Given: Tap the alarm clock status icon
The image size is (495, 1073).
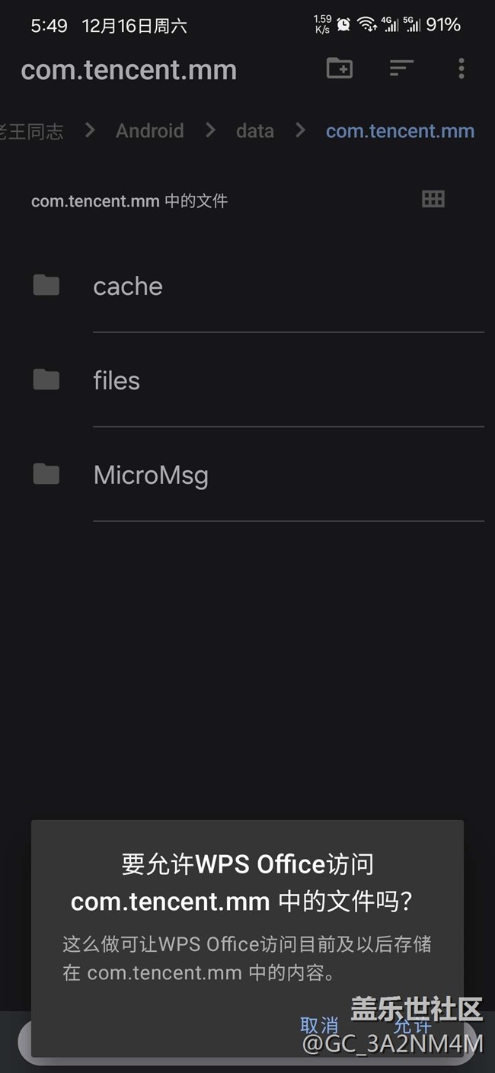Looking at the screenshot, I should pyautogui.click(x=344, y=25).
